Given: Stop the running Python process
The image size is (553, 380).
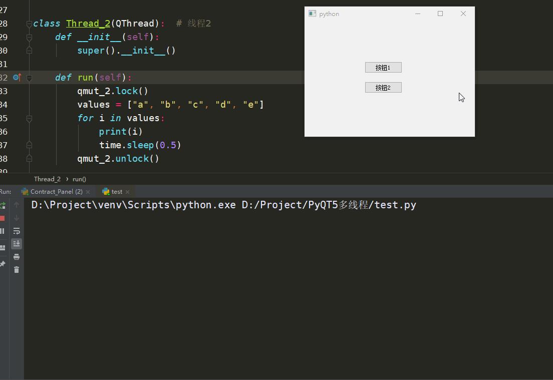Looking at the screenshot, I should (x=3, y=218).
